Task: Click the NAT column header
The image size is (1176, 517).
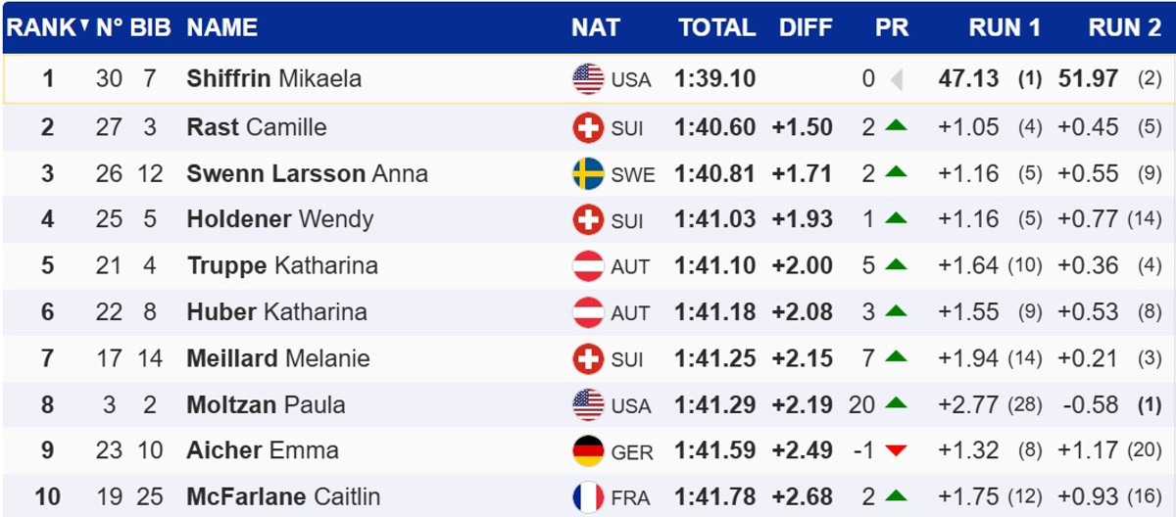Action: tap(596, 27)
